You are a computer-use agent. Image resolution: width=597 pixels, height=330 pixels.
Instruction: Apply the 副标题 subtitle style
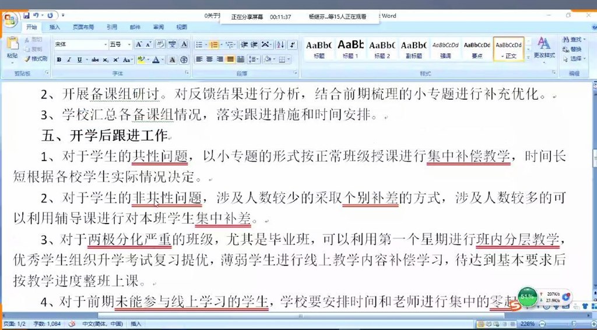click(x=413, y=49)
